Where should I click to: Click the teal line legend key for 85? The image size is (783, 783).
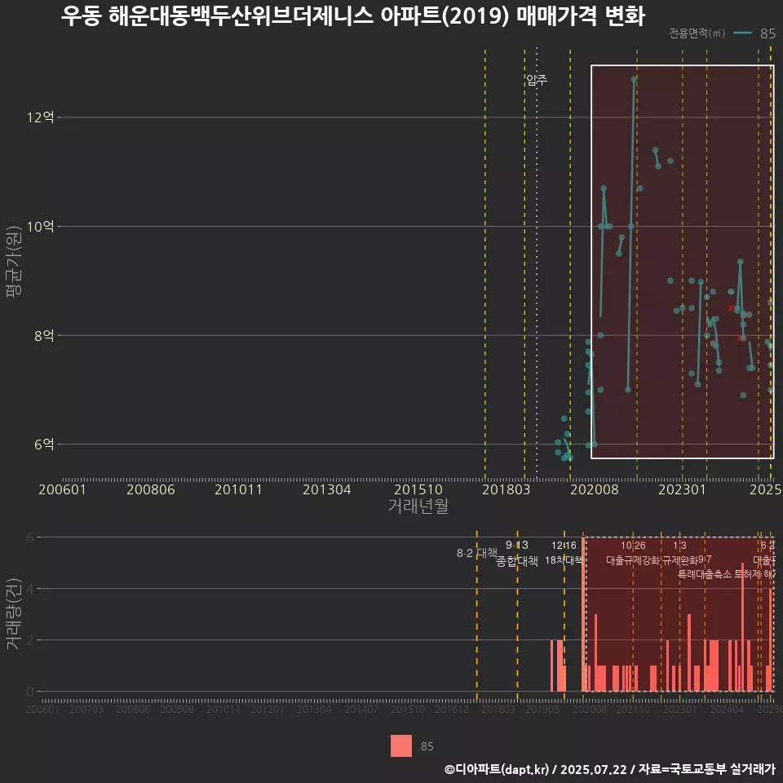[x=742, y=33]
